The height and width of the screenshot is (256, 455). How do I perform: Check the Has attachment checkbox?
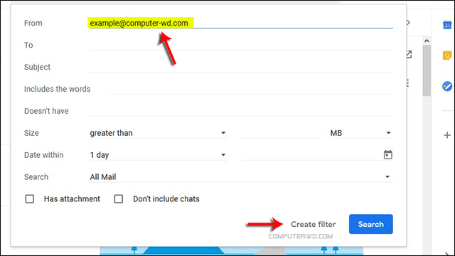coord(30,199)
